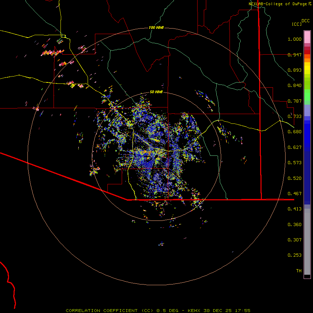Click the KEMX station identifier
This screenshot has height=313, width=313.
(194, 311)
